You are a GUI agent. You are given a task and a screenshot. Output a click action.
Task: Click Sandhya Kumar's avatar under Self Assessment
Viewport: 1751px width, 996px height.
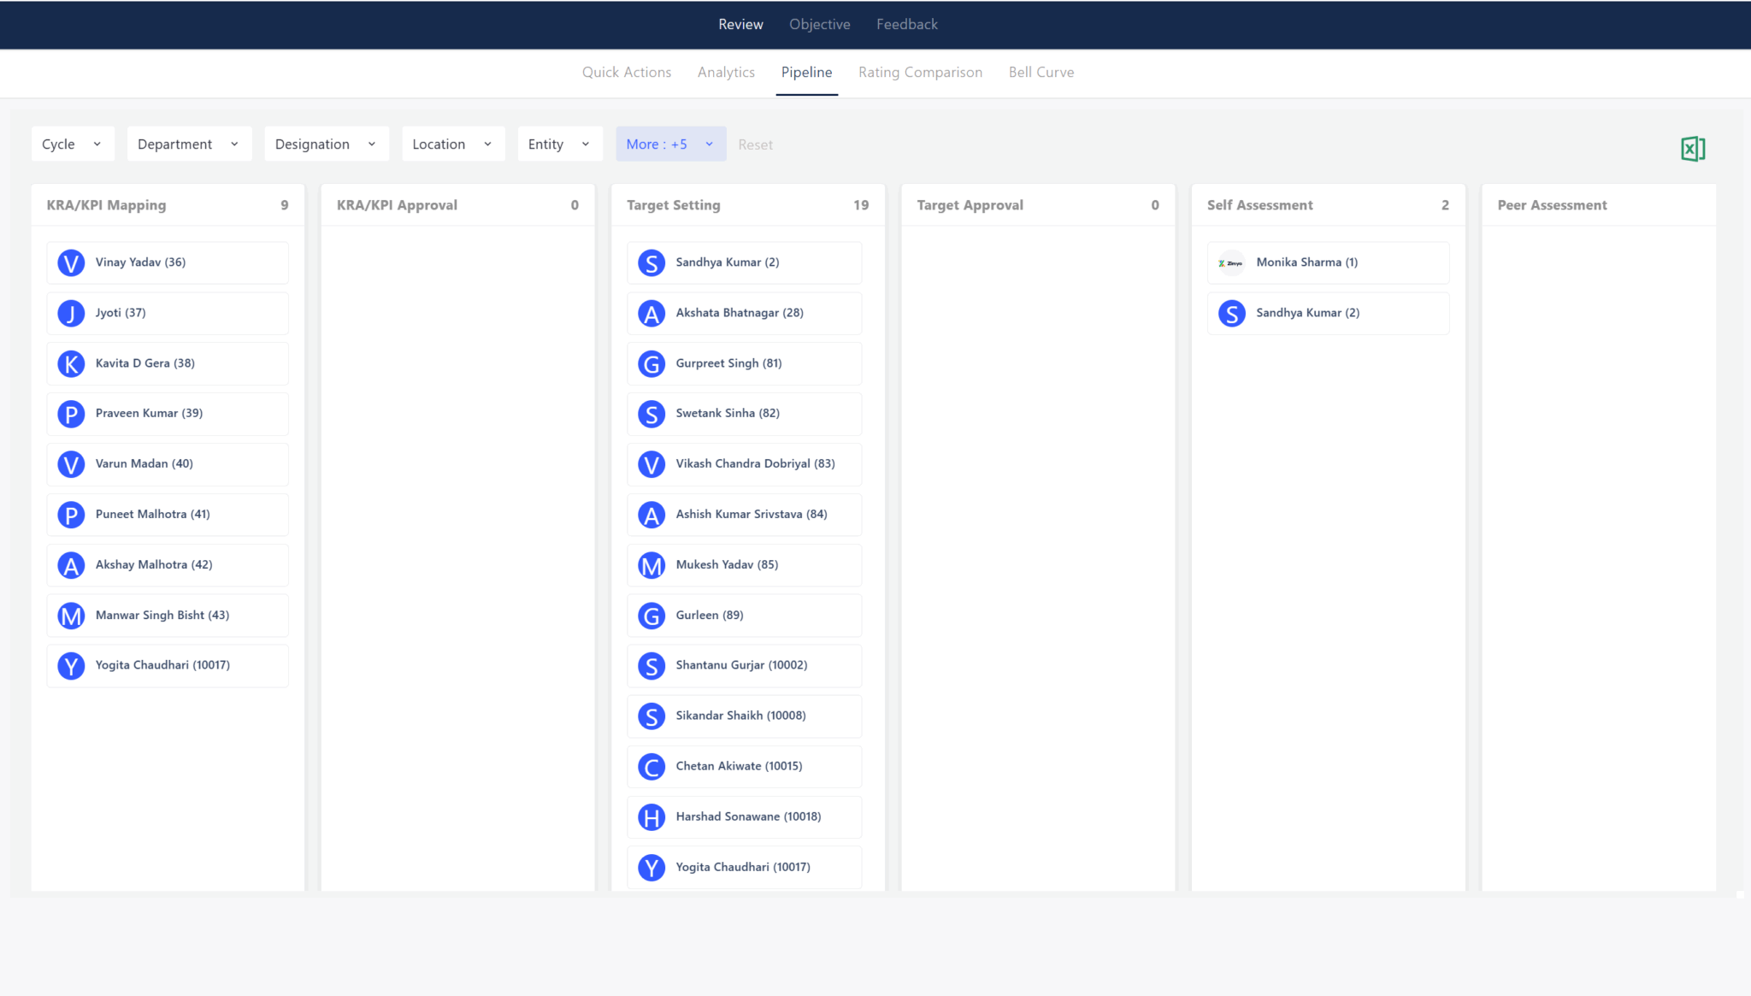[x=1231, y=313]
